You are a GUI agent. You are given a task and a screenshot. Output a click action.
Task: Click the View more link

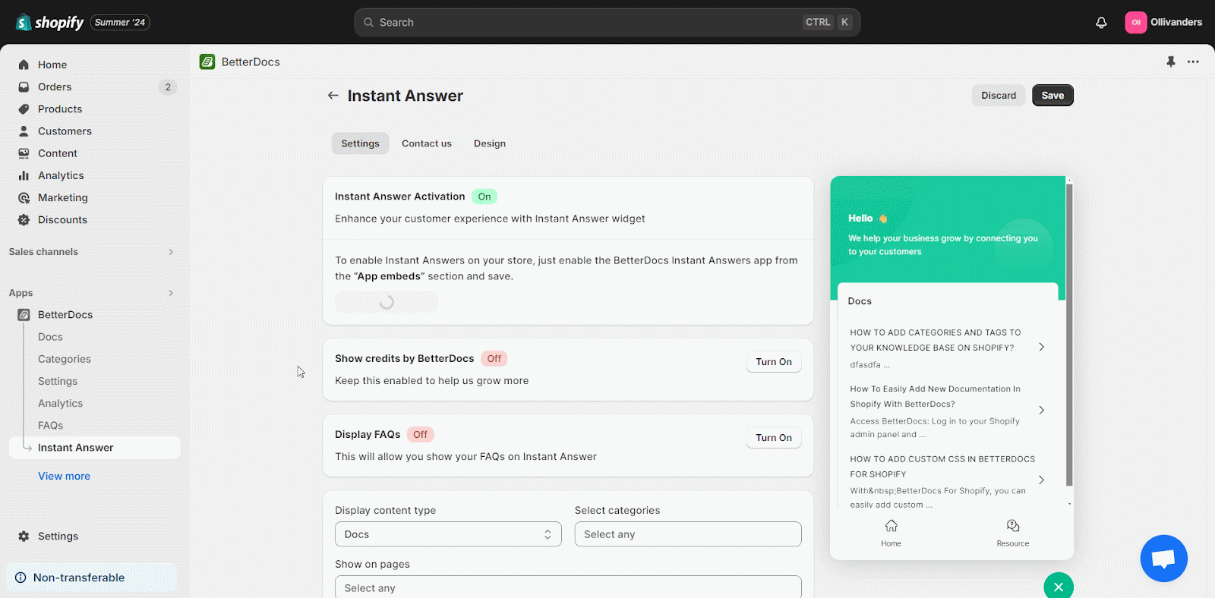(x=65, y=476)
